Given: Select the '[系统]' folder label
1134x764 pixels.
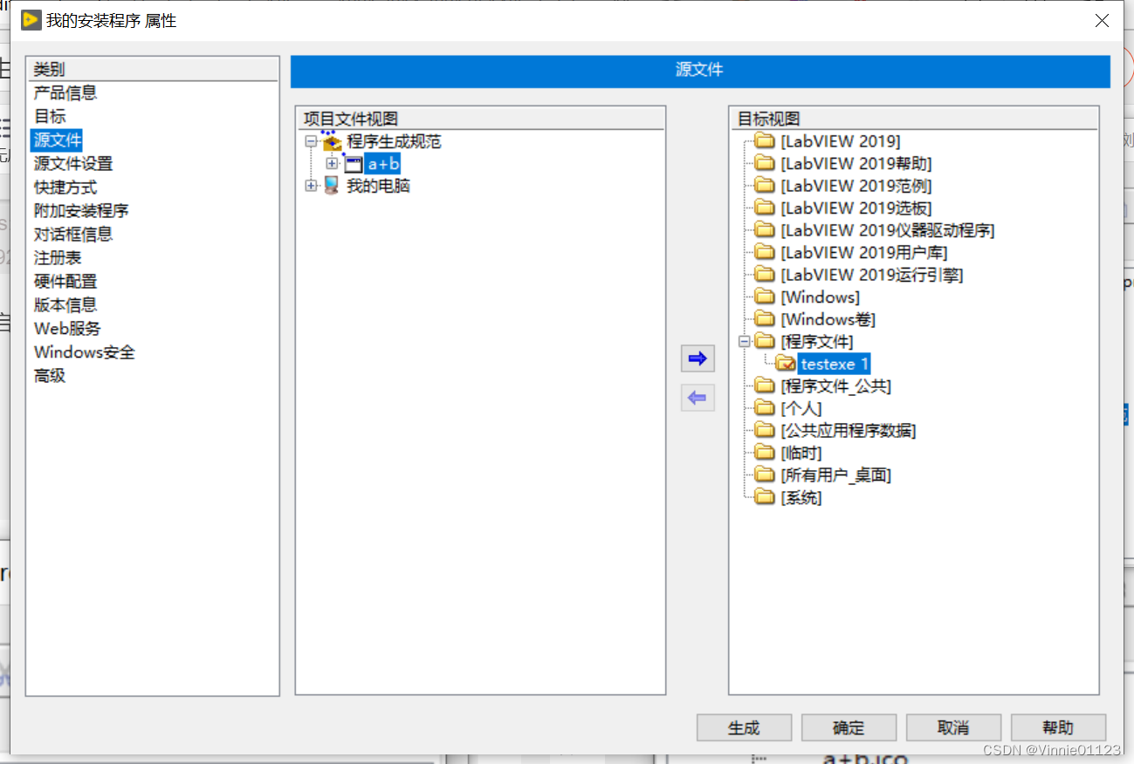Looking at the screenshot, I should [801, 497].
